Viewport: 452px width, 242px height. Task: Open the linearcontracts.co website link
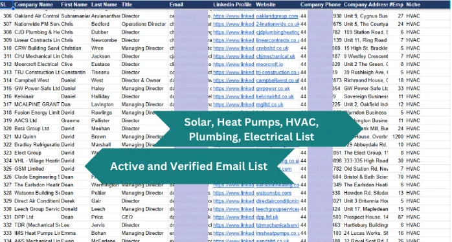[278, 40]
